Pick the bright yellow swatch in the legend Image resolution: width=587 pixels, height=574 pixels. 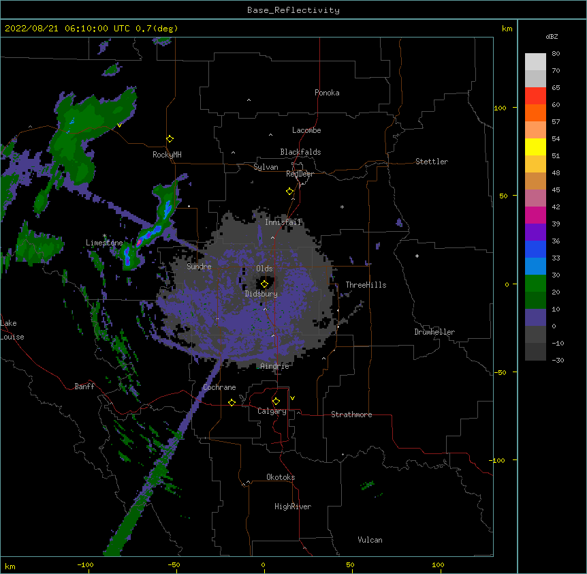coord(535,147)
